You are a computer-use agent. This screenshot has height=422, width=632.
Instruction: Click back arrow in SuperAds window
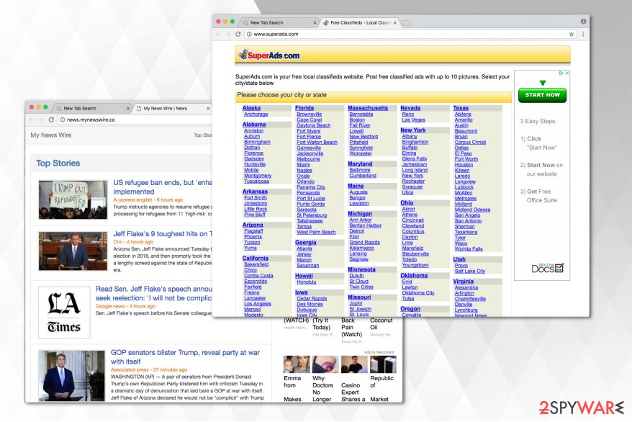tap(218, 35)
